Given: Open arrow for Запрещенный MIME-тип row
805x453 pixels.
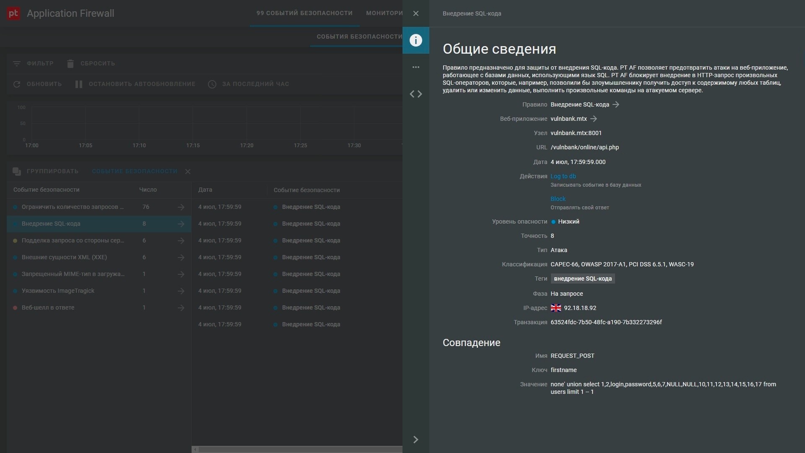Looking at the screenshot, I should (x=181, y=274).
